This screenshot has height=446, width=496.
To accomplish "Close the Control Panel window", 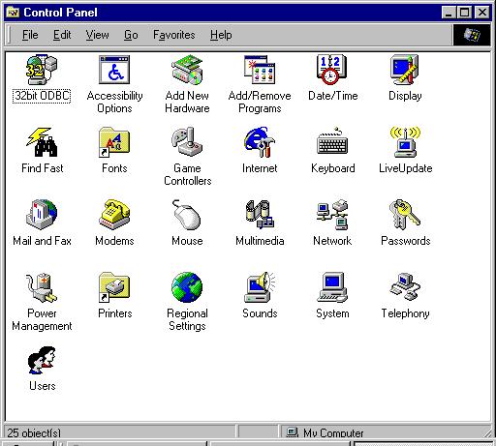I will coord(482,13).
